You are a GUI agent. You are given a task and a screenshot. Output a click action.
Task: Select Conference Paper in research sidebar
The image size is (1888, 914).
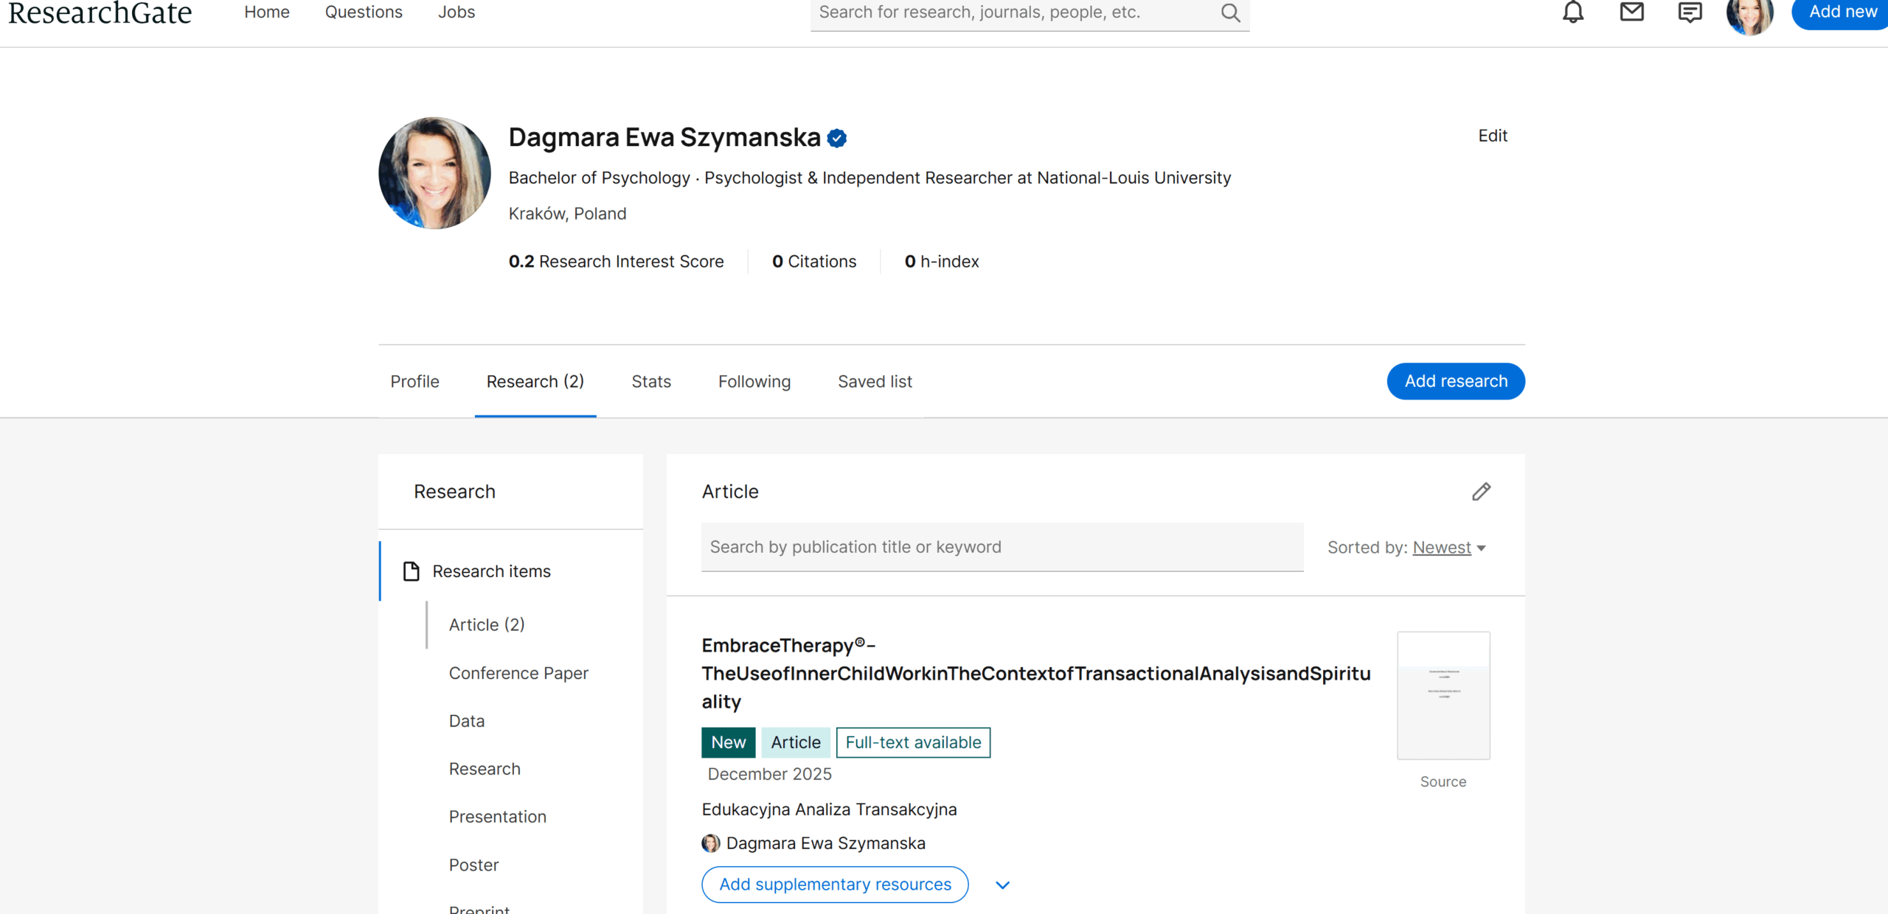click(x=518, y=673)
